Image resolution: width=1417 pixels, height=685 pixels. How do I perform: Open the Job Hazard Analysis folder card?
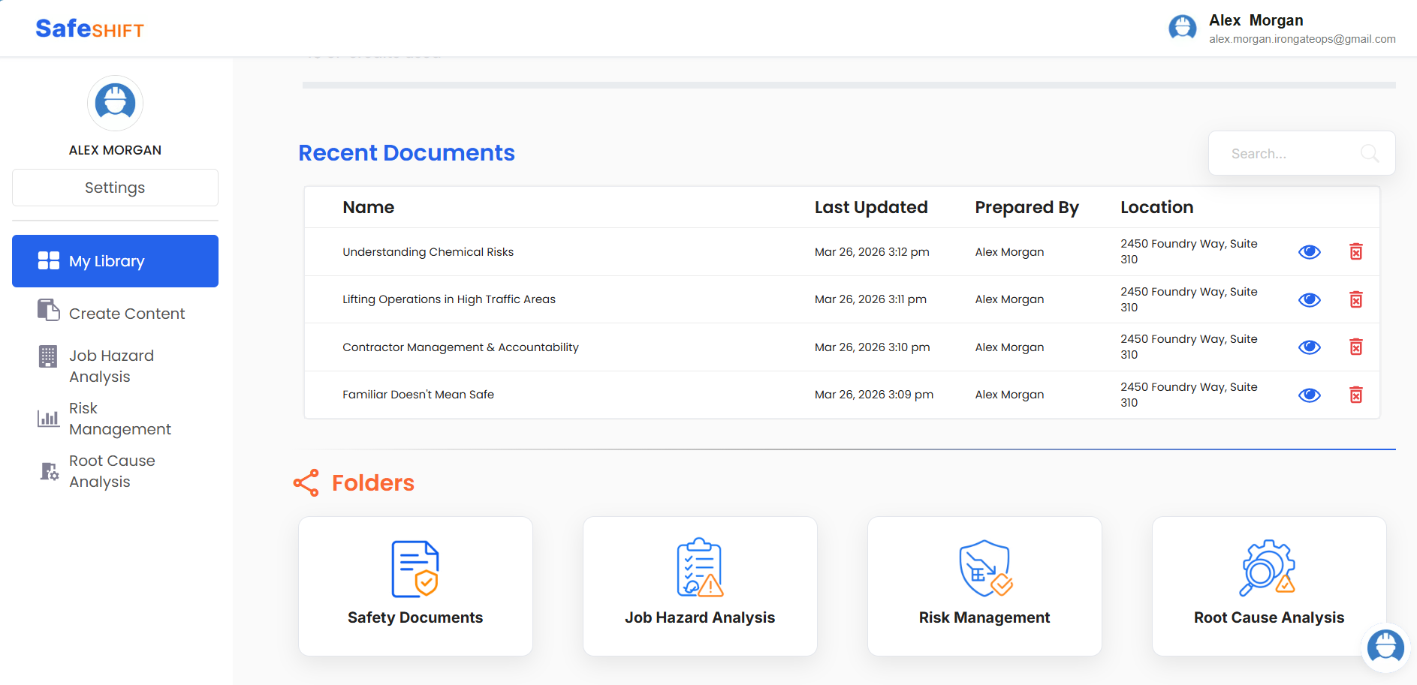[700, 585]
